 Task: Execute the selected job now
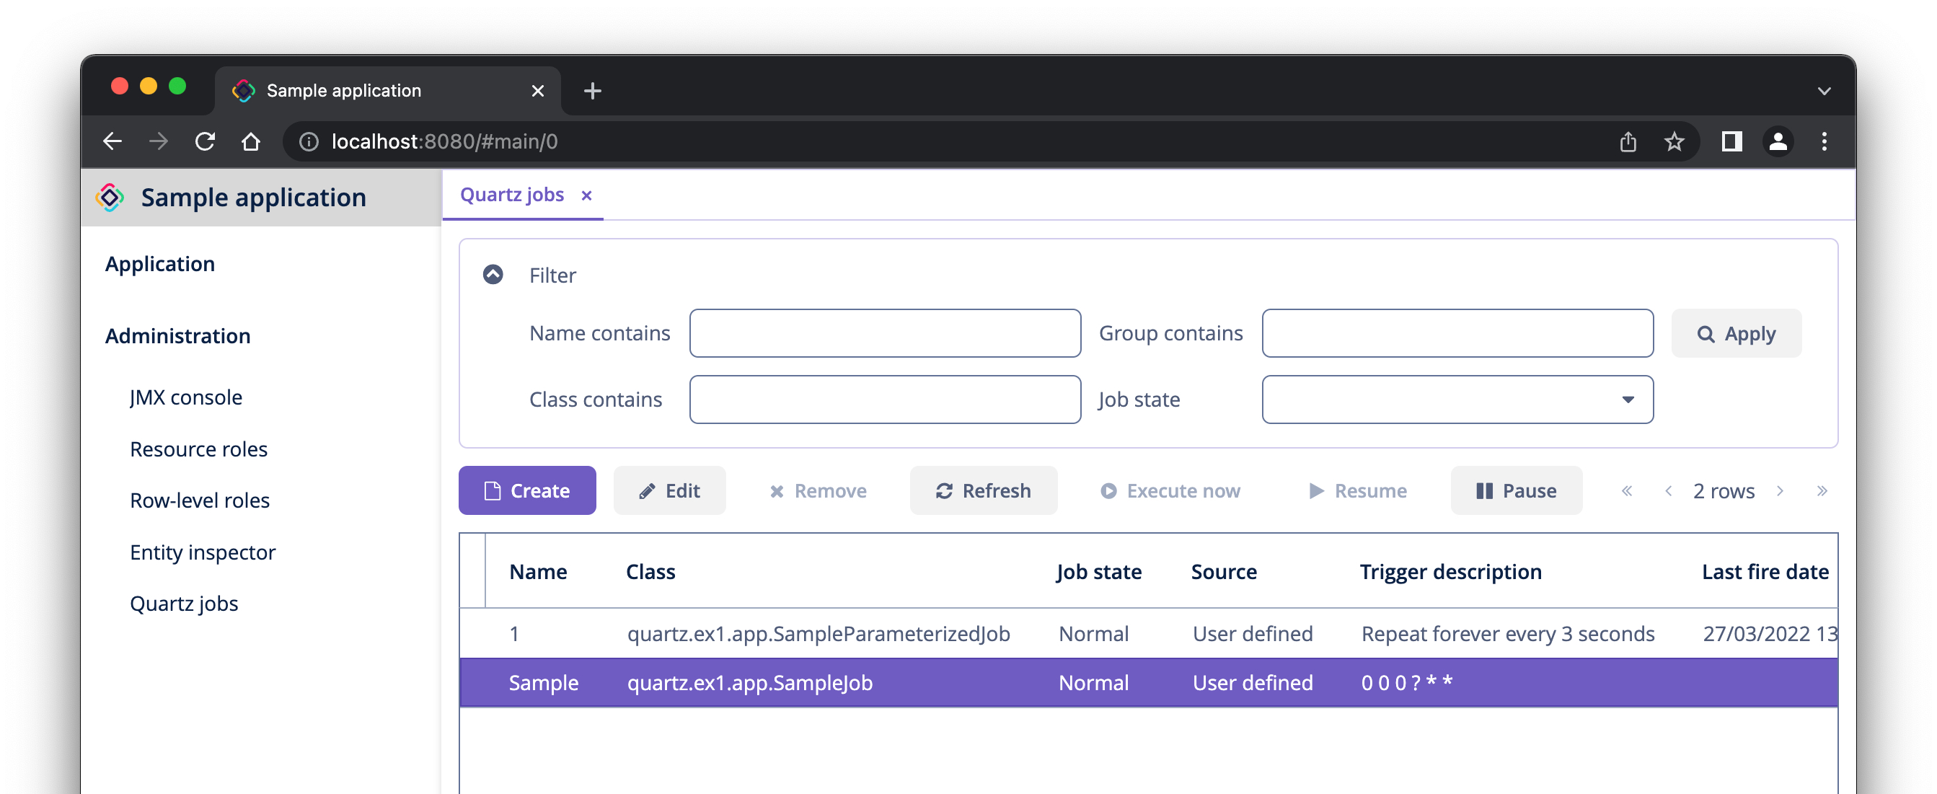point(1170,490)
